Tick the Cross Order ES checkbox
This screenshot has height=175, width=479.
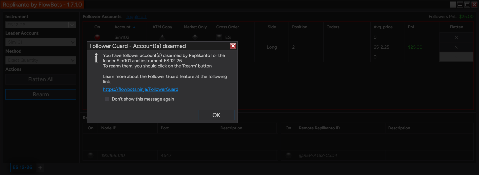click(x=219, y=37)
